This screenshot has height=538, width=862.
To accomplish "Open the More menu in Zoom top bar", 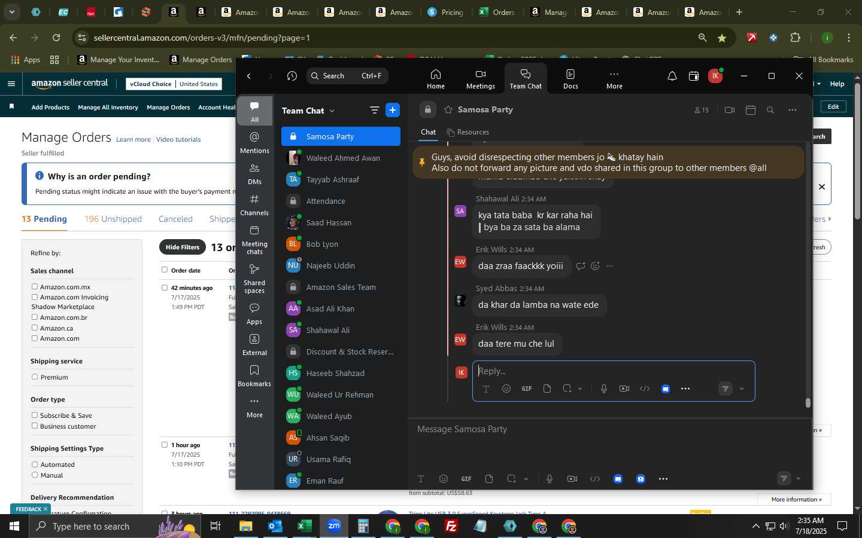I will click(614, 78).
